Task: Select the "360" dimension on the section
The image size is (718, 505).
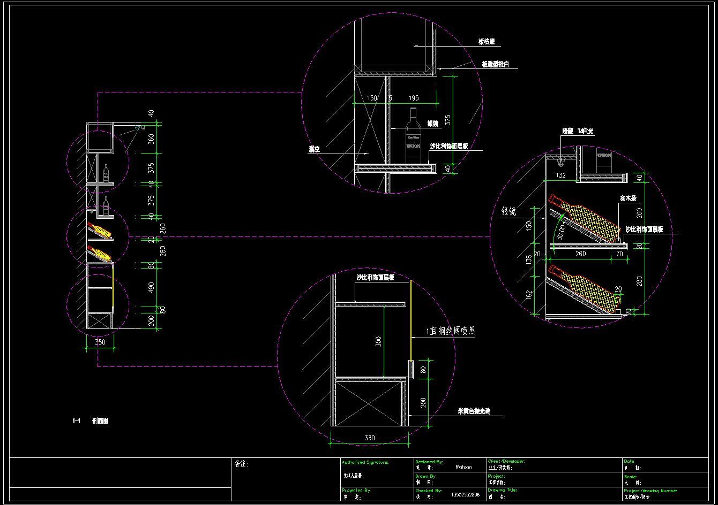Action: [151, 139]
